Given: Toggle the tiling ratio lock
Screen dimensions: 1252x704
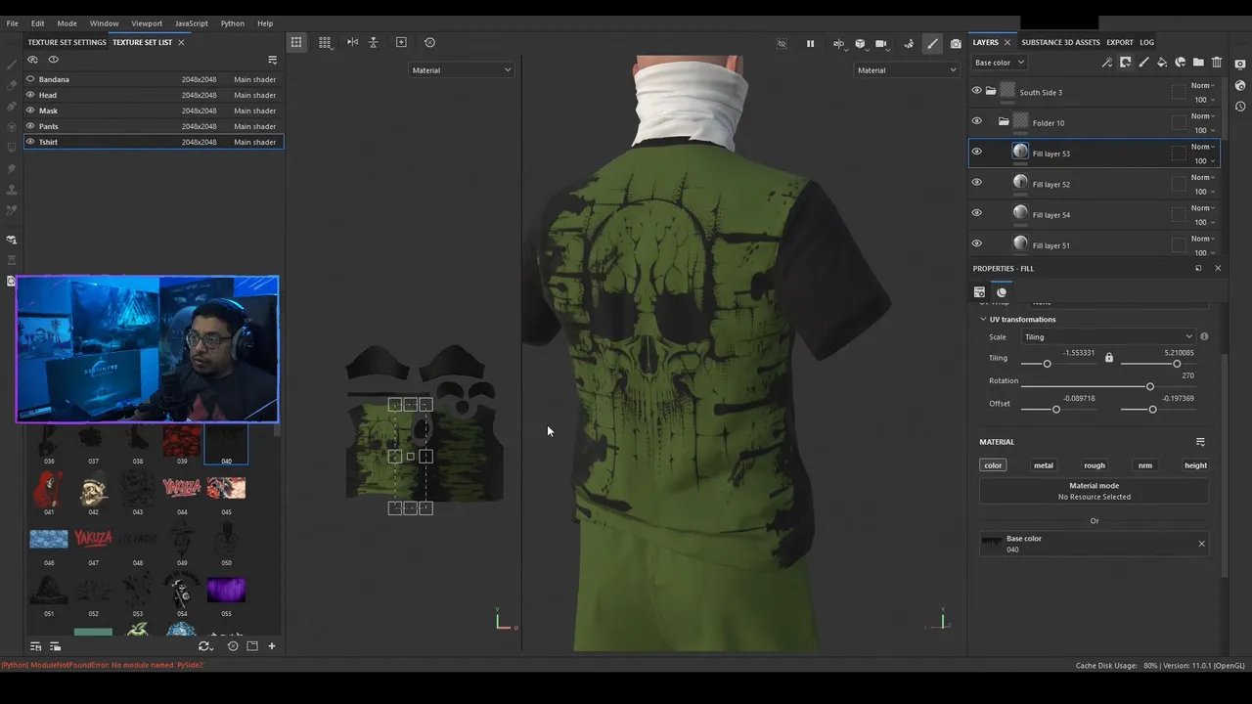Looking at the screenshot, I should pyautogui.click(x=1108, y=358).
